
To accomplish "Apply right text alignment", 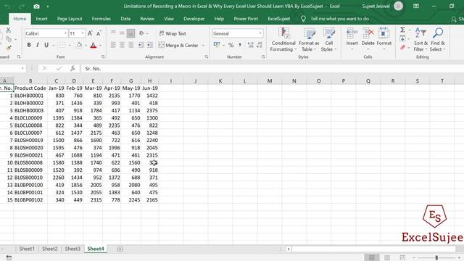I will (x=130, y=45).
